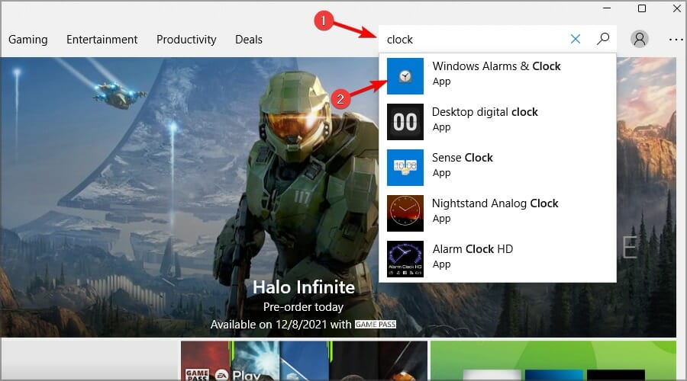The width and height of the screenshot is (687, 381).
Task: Click the Desktop digital clock app icon
Action: tap(405, 122)
